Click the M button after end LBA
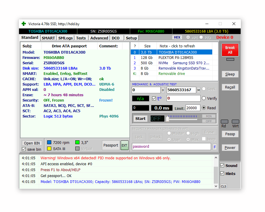 click(198, 90)
